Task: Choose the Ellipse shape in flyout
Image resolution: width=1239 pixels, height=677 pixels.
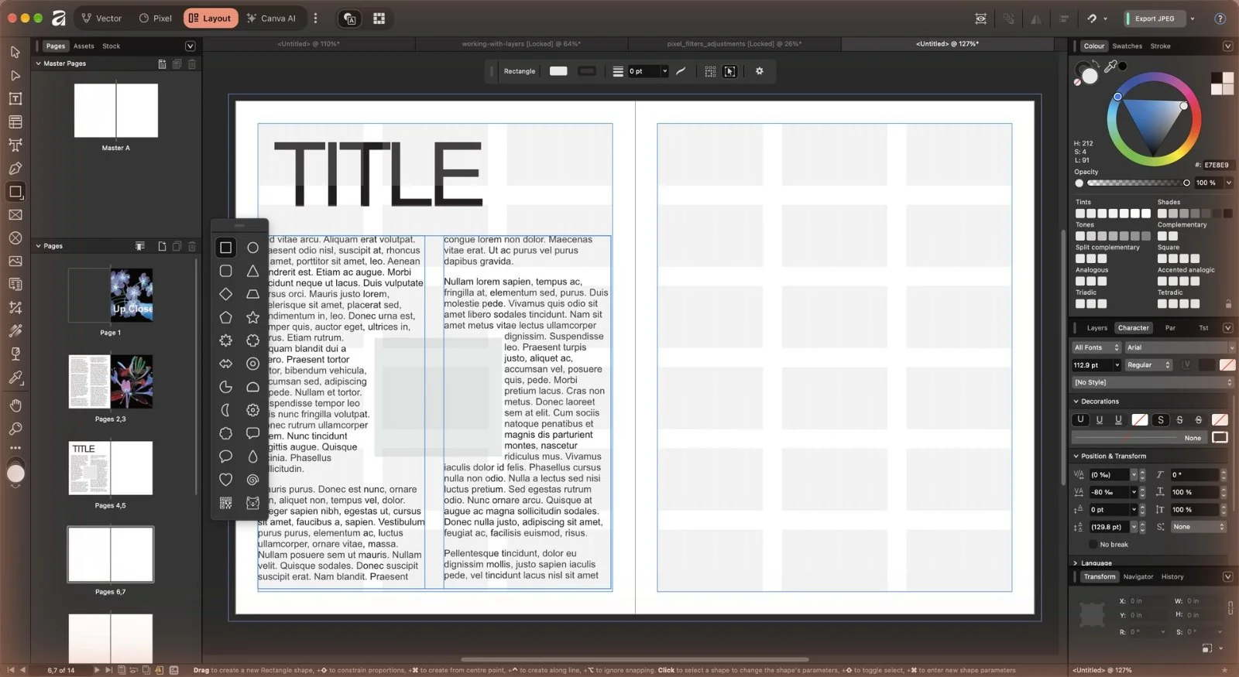Action: click(x=252, y=248)
